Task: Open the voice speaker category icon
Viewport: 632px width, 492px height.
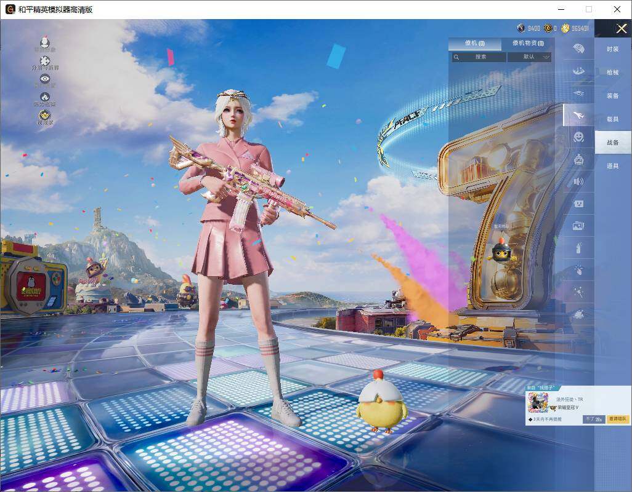Action: [578, 182]
